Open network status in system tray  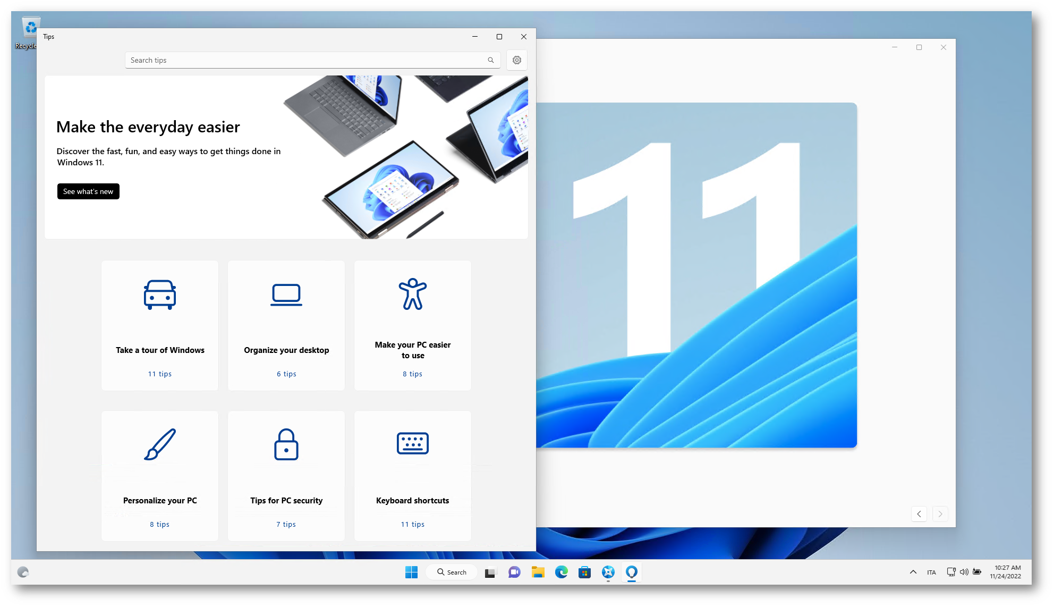coord(951,572)
